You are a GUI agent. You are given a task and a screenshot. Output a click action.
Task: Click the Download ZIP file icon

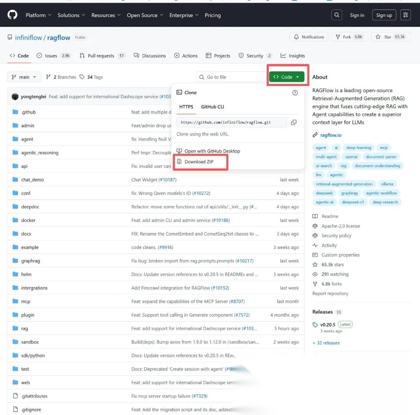[179, 161]
